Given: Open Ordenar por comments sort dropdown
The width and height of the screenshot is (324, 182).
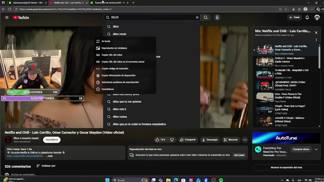Looking at the screenshot, I should coord(46,166).
